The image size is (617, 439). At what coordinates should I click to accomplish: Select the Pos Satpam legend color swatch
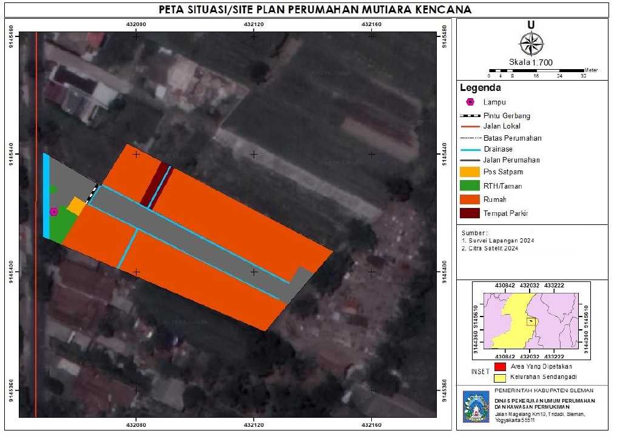tap(470, 172)
